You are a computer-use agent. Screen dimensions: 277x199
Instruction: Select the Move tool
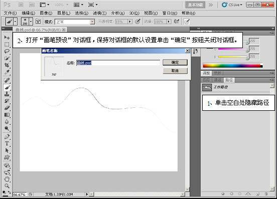[x=7, y=38]
